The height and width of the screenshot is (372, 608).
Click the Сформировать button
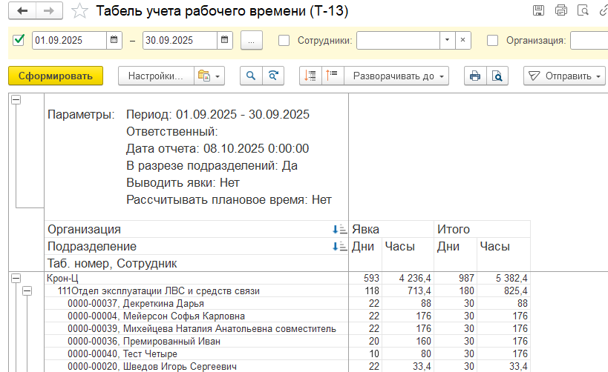click(56, 76)
